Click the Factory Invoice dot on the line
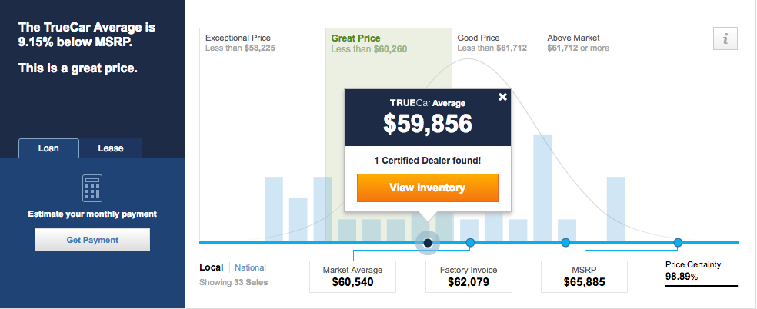Image resolution: width=757 pixels, height=309 pixels. point(565,242)
